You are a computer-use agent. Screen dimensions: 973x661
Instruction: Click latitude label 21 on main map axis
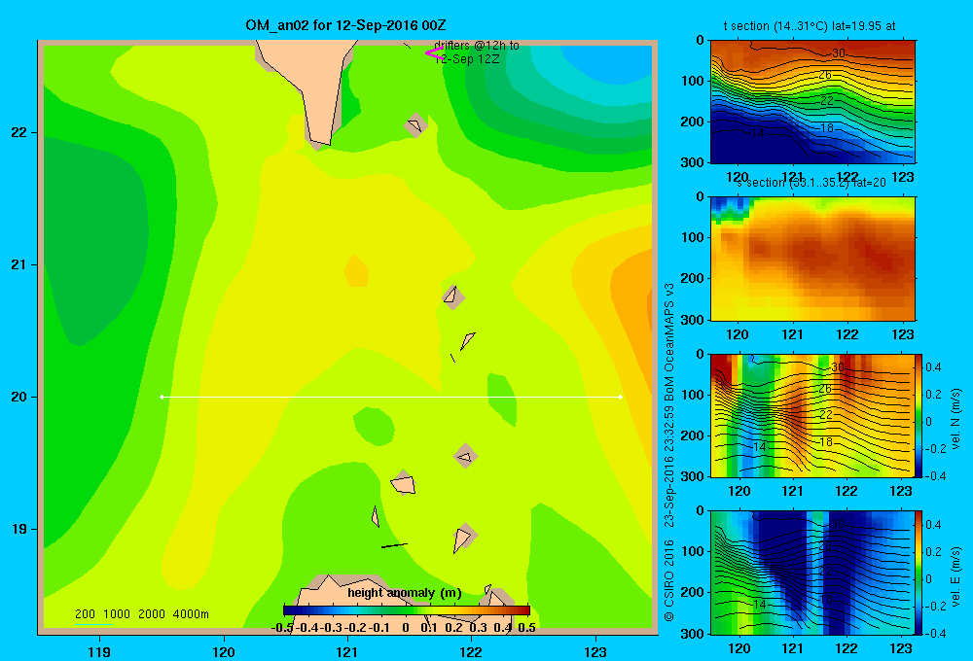pyautogui.click(x=19, y=264)
